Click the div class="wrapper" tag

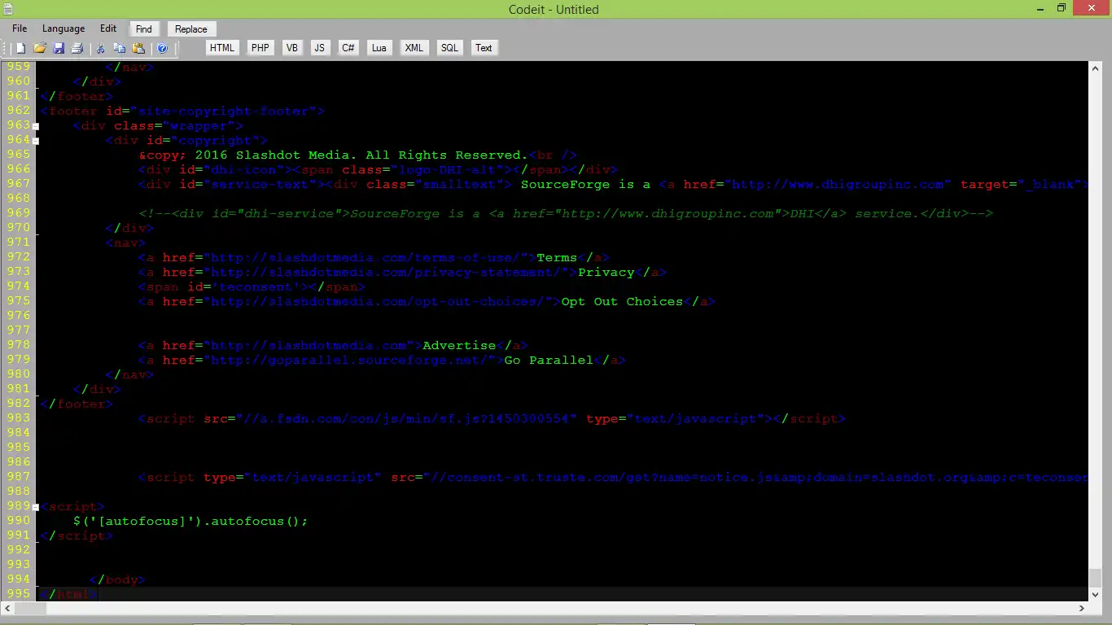point(158,126)
